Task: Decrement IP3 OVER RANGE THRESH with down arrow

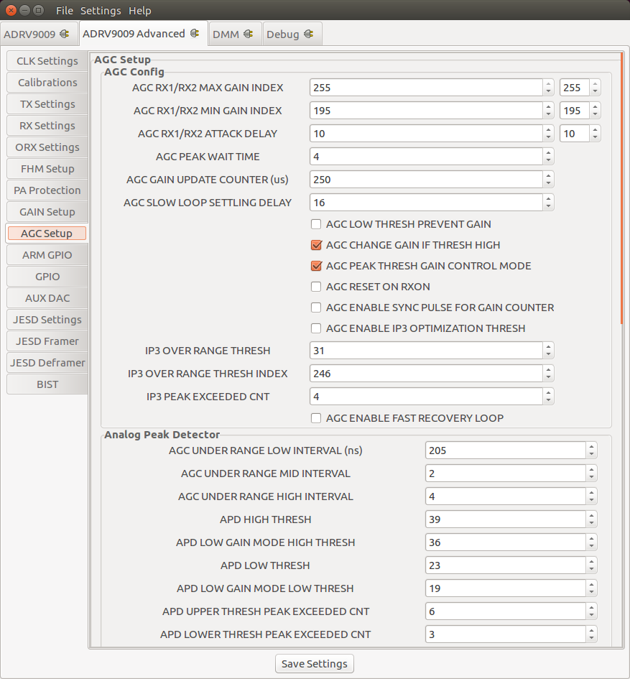Action: click(x=548, y=354)
